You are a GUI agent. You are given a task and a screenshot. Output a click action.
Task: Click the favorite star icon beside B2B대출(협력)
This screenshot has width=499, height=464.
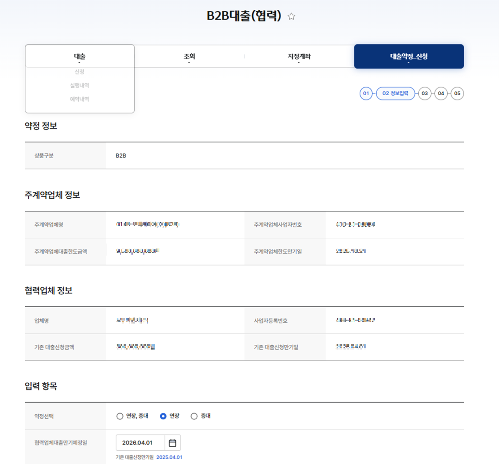(x=291, y=16)
